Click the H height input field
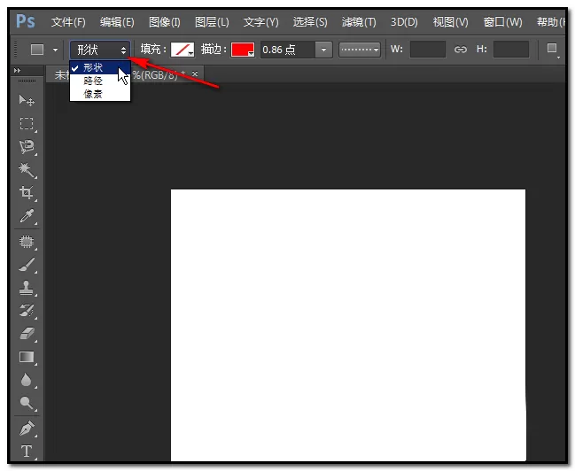 (511, 49)
